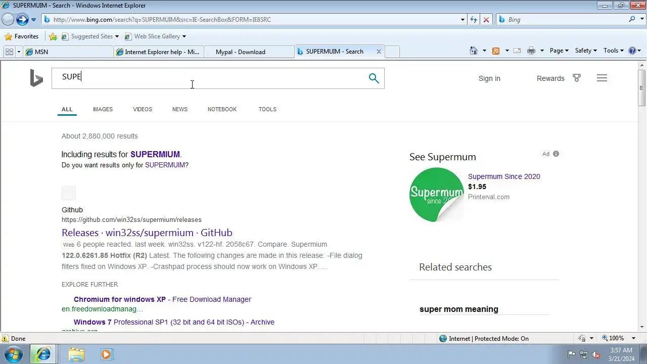Open the tab list dropdown arrow

click(19, 52)
